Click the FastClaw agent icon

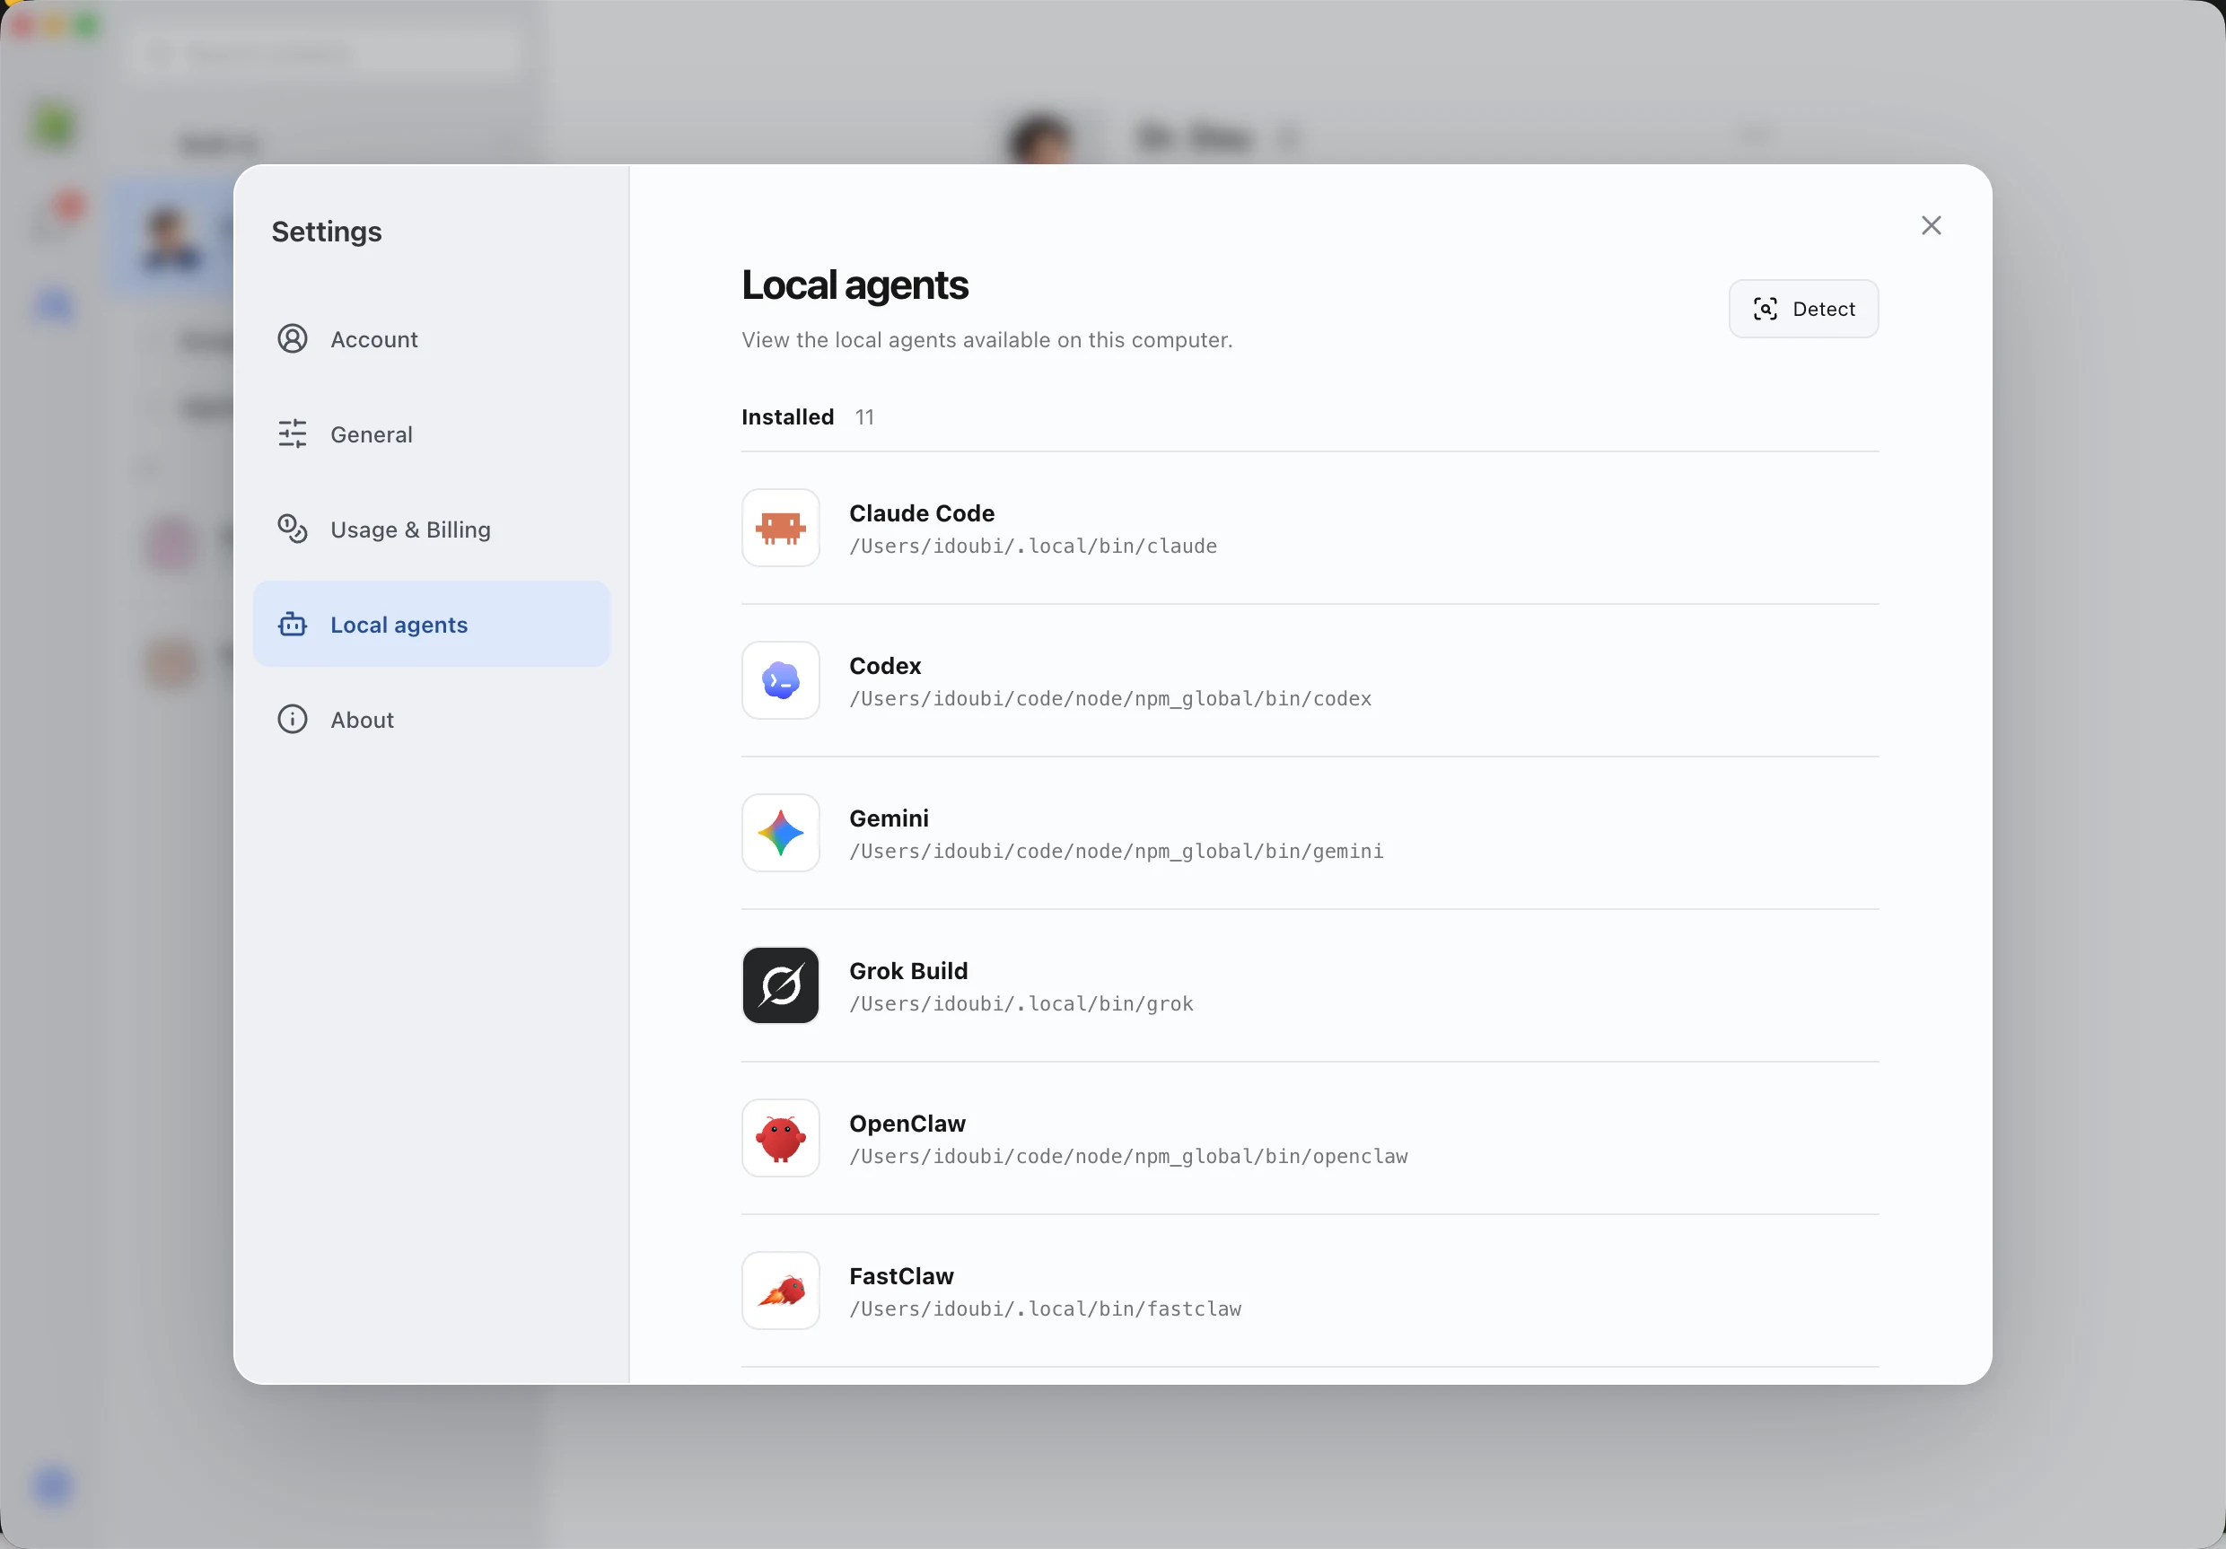point(781,1291)
